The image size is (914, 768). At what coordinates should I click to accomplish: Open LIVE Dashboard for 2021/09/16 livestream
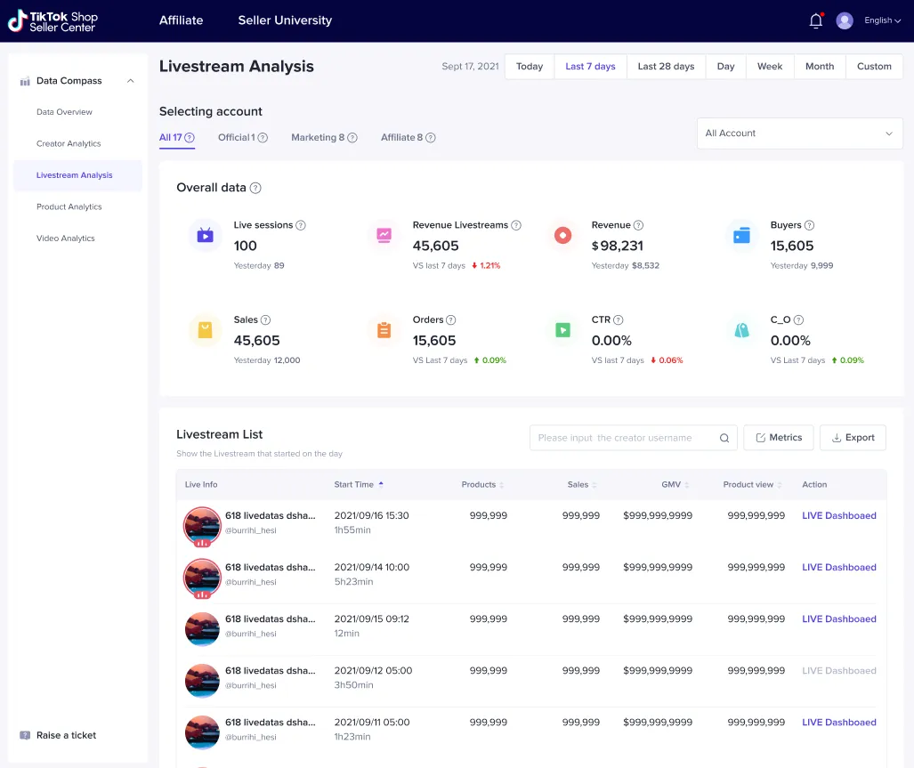(x=838, y=516)
